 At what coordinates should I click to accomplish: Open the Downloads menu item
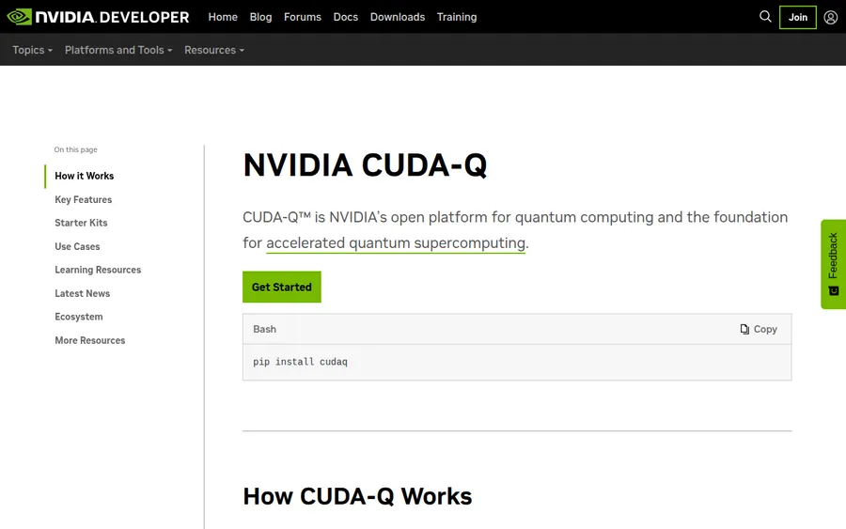(397, 17)
